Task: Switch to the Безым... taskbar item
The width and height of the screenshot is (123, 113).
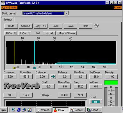Action: [x=78, y=110]
